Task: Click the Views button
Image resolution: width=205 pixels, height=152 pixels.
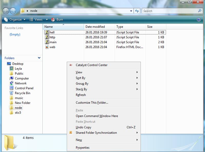Action: (36, 20)
